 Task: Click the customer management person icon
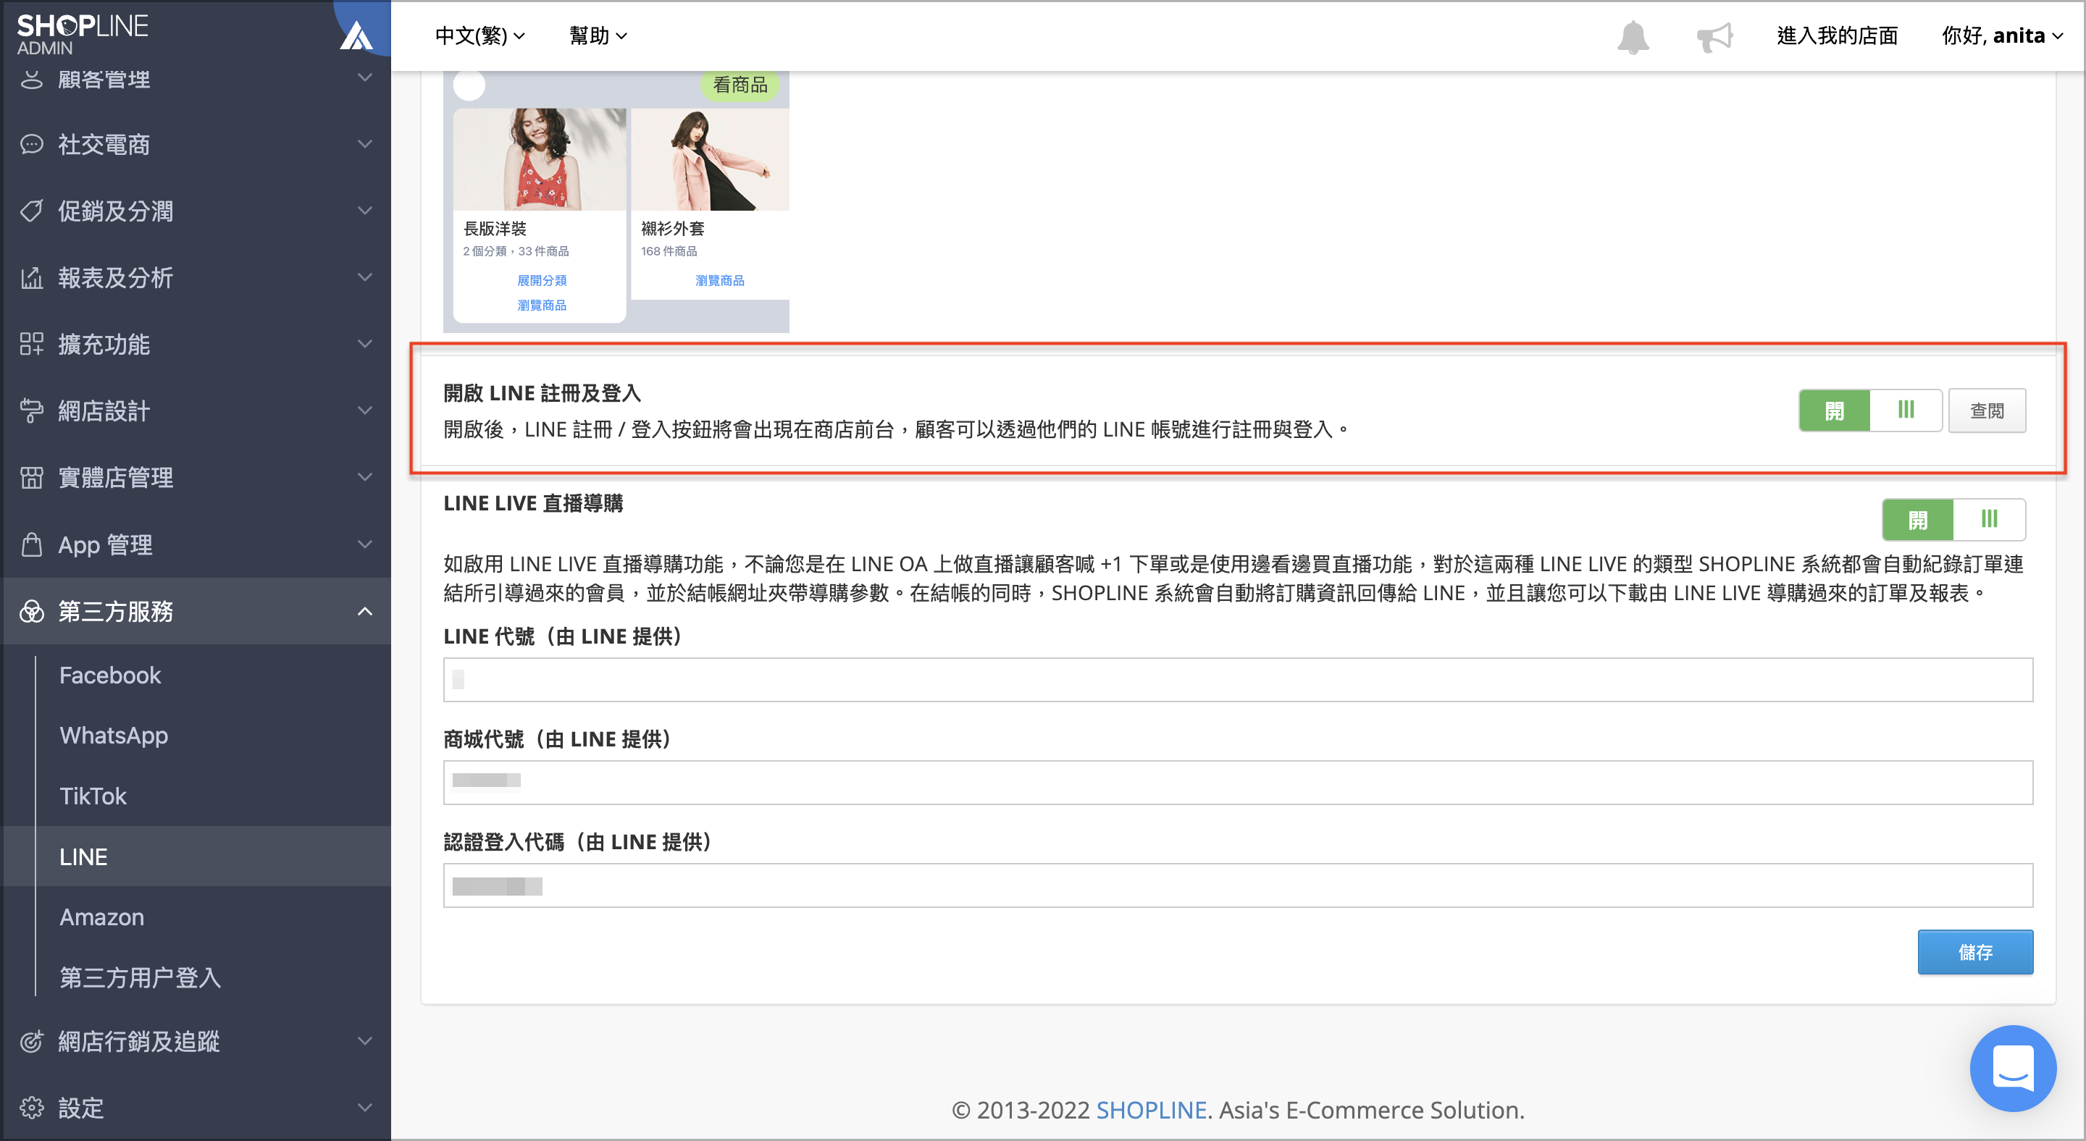[32, 78]
